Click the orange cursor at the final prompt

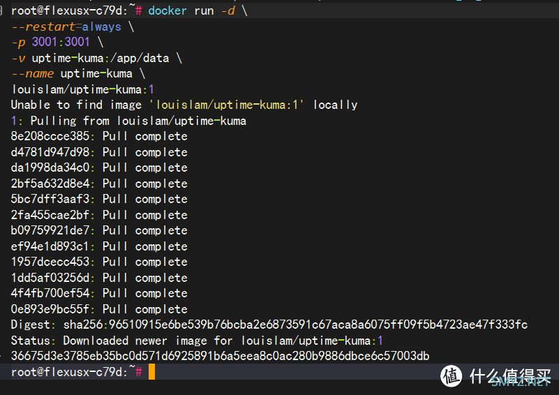[x=152, y=372]
